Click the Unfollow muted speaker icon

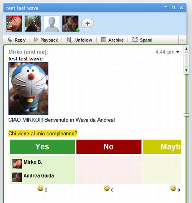pos(69,40)
